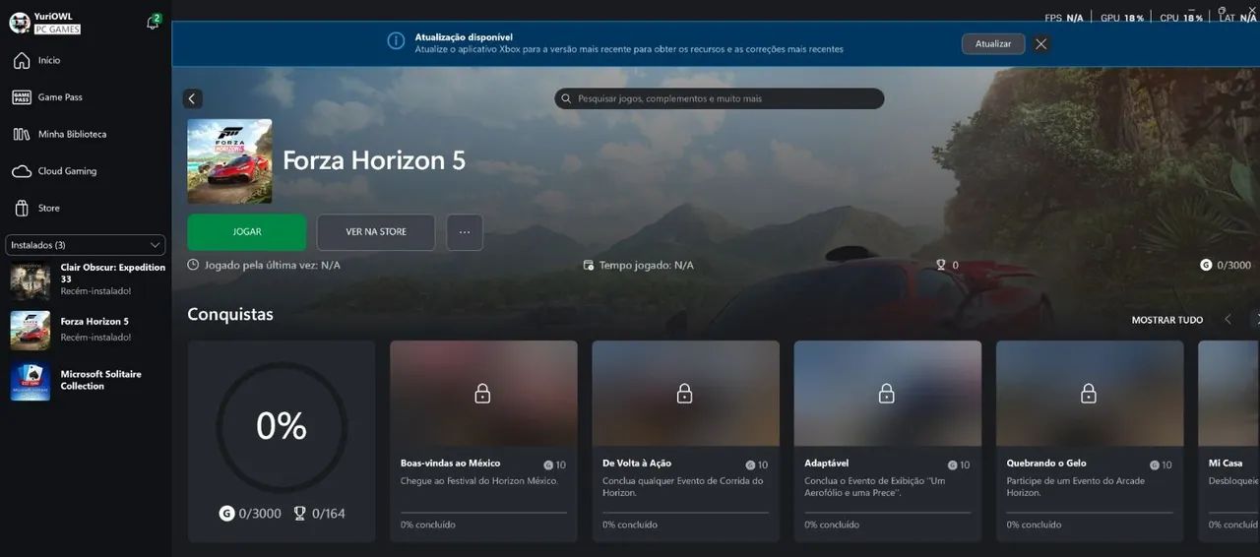1260x557 pixels.
Task: Click the Pesquisar jogos search field
Action: (720, 98)
